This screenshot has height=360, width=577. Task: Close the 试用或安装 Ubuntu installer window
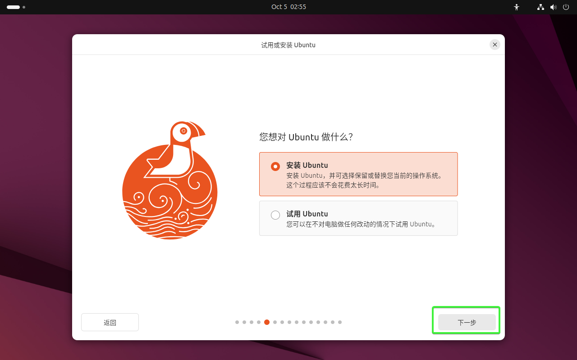coord(495,45)
